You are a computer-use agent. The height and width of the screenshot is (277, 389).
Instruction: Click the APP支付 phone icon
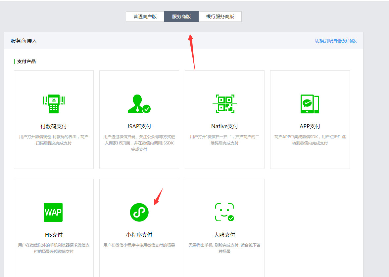pos(310,104)
